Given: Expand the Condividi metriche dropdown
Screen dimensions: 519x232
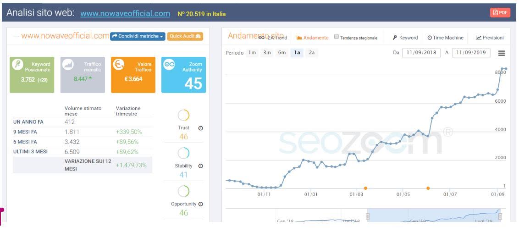Looking at the screenshot, I should [138, 36].
